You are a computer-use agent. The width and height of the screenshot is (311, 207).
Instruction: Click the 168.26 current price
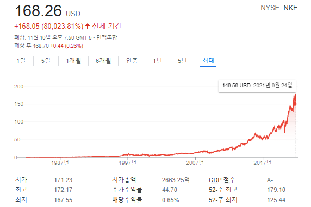coord(39,11)
